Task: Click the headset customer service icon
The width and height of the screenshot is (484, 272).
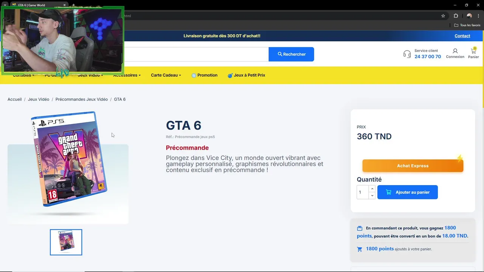Action: point(407,54)
